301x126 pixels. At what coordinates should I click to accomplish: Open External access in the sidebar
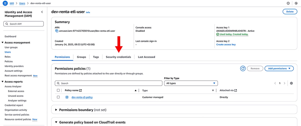pos(16,91)
